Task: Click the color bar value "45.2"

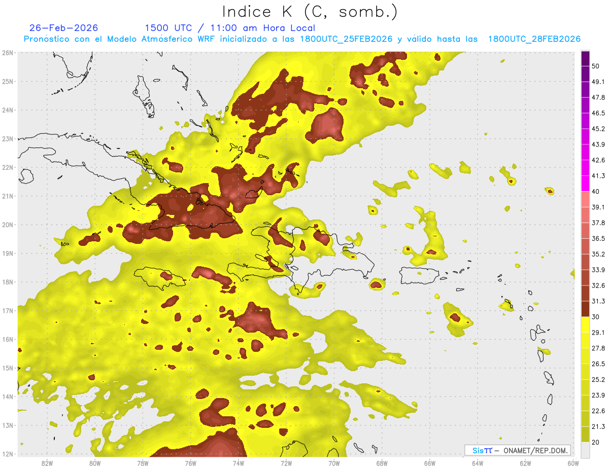Action: [598, 129]
